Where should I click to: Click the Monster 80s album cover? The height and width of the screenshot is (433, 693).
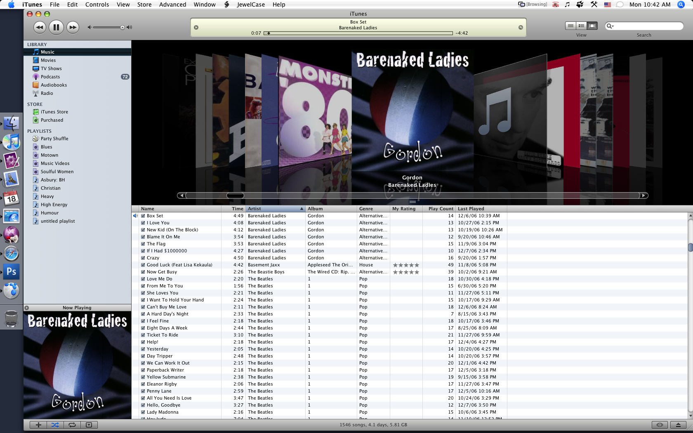(315, 112)
